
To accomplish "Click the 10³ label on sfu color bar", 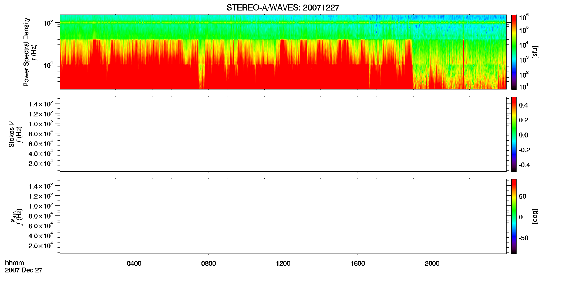I will 523,59.
